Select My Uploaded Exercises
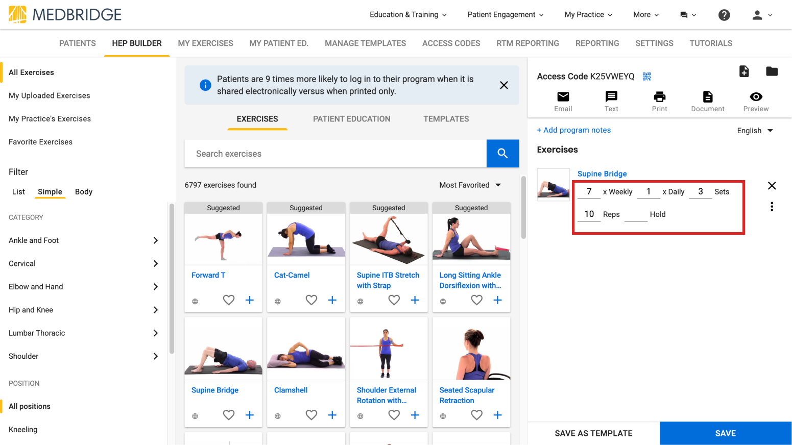Screen dimensions: 792x445 pos(50,96)
